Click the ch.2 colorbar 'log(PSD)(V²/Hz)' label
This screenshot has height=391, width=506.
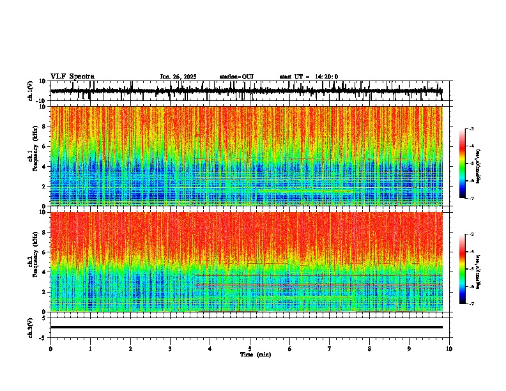(479, 272)
